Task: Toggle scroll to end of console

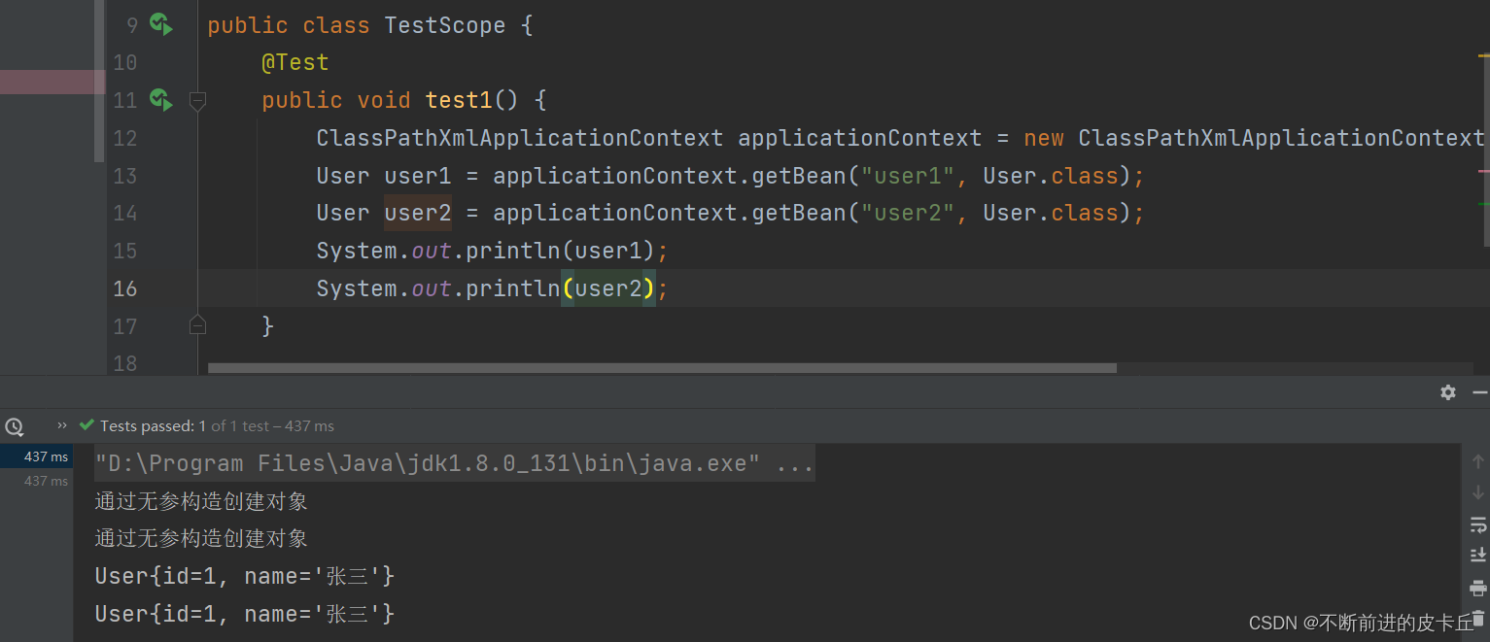Action: point(1478,556)
